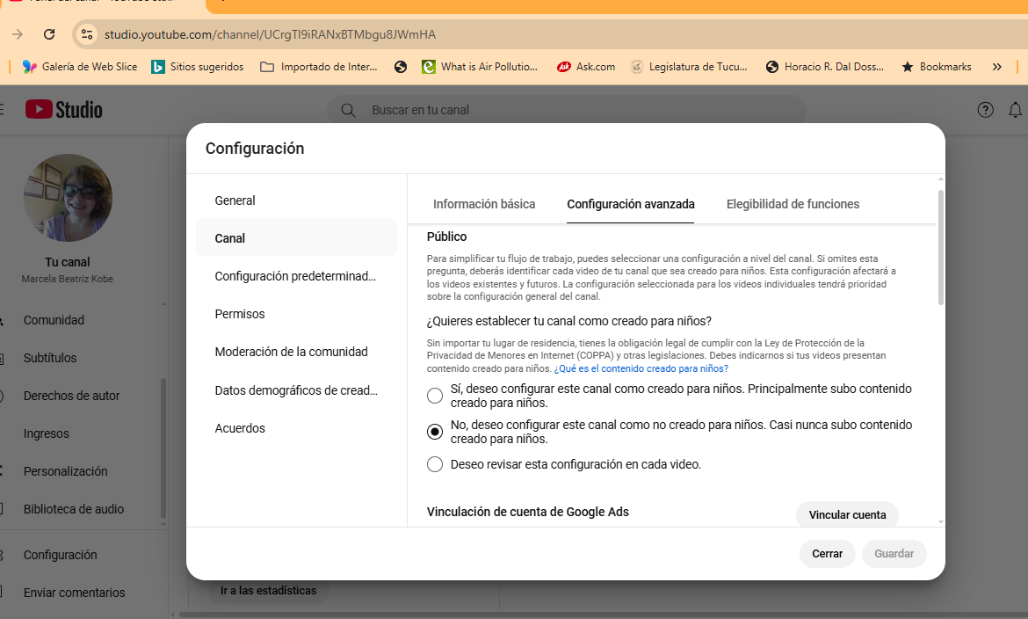Screen dimensions: 1028x619
Task: Reload the page with the refresh icon
Action: point(49,34)
